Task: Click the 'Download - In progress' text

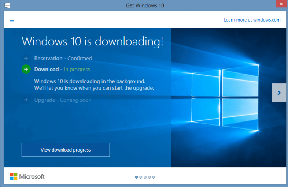Action: point(62,70)
